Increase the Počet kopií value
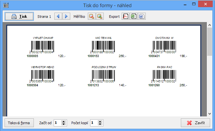Viewport: 215px width, 131px height. [x=100, y=121]
